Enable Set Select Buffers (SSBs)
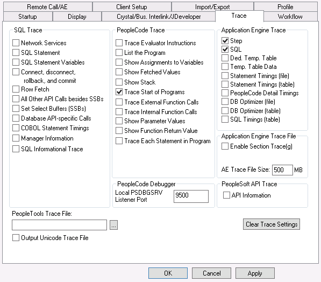This screenshot has width=321, height=282. tap(16, 109)
